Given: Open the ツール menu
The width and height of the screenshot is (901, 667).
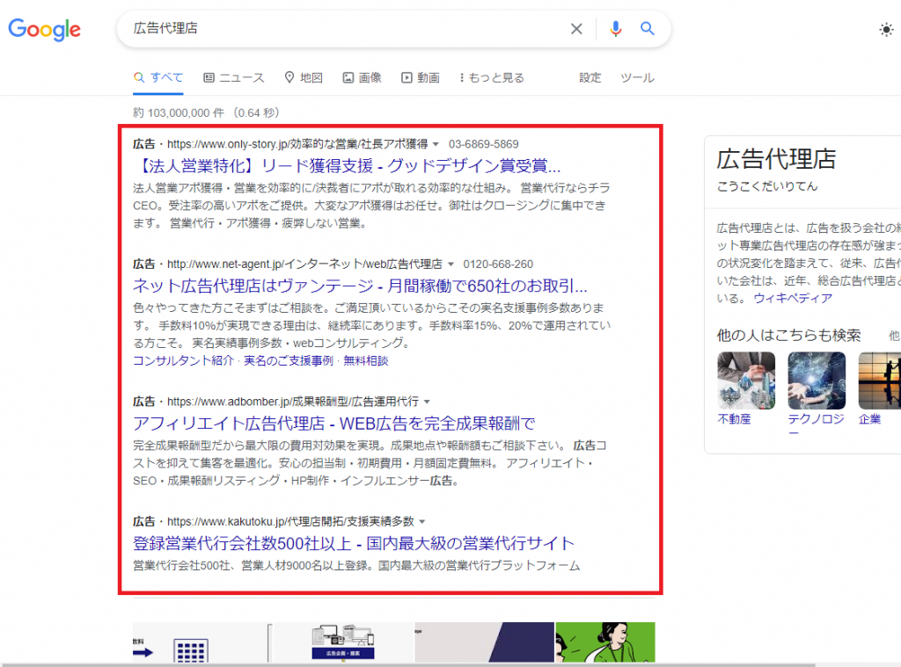Looking at the screenshot, I should click(637, 77).
